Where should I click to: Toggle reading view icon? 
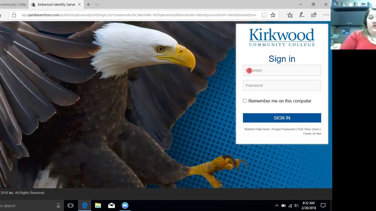click(264, 15)
